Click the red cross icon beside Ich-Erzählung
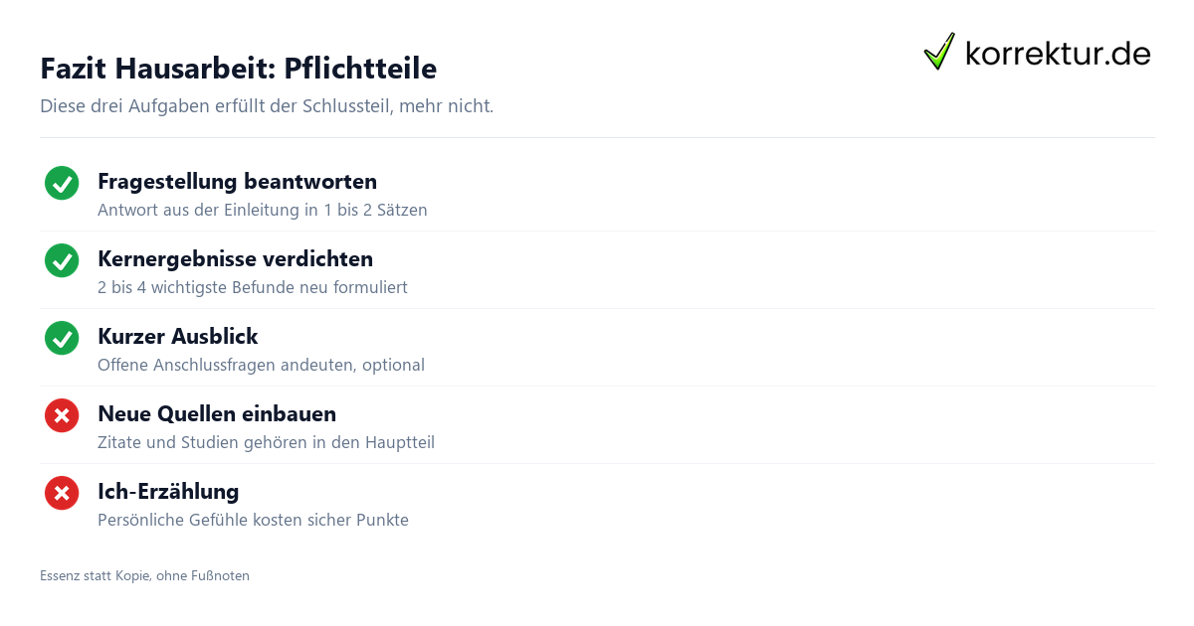Viewport: 1194px width, 626px height. [x=62, y=493]
